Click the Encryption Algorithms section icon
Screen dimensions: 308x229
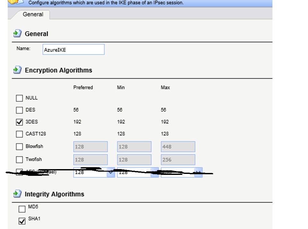point(17,70)
